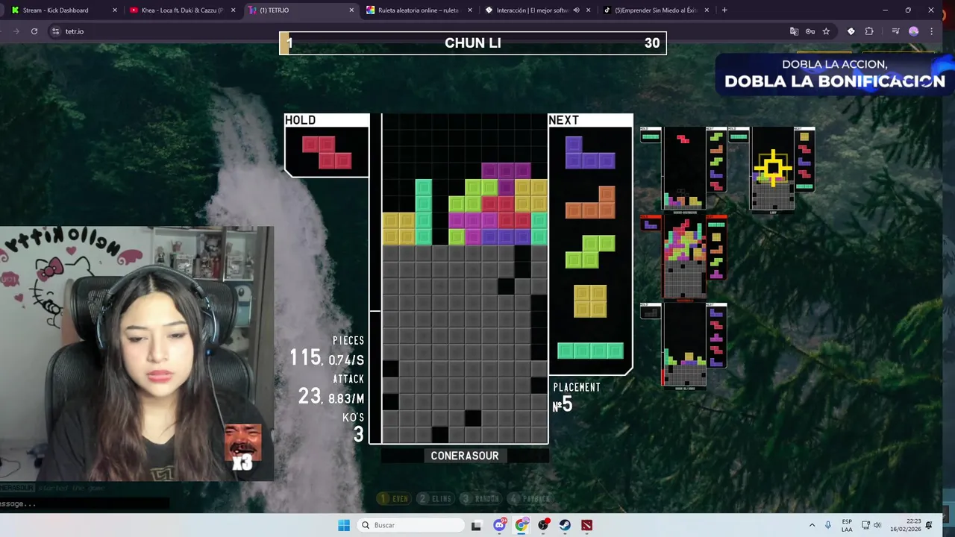Bookmark this page with the star

[826, 31]
